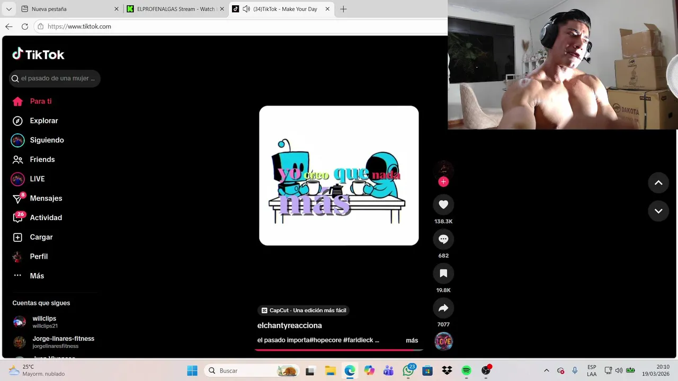The image size is (678, 381).
Task: Open the ESP LAA language switcher
Action: [x=592, y=370]
